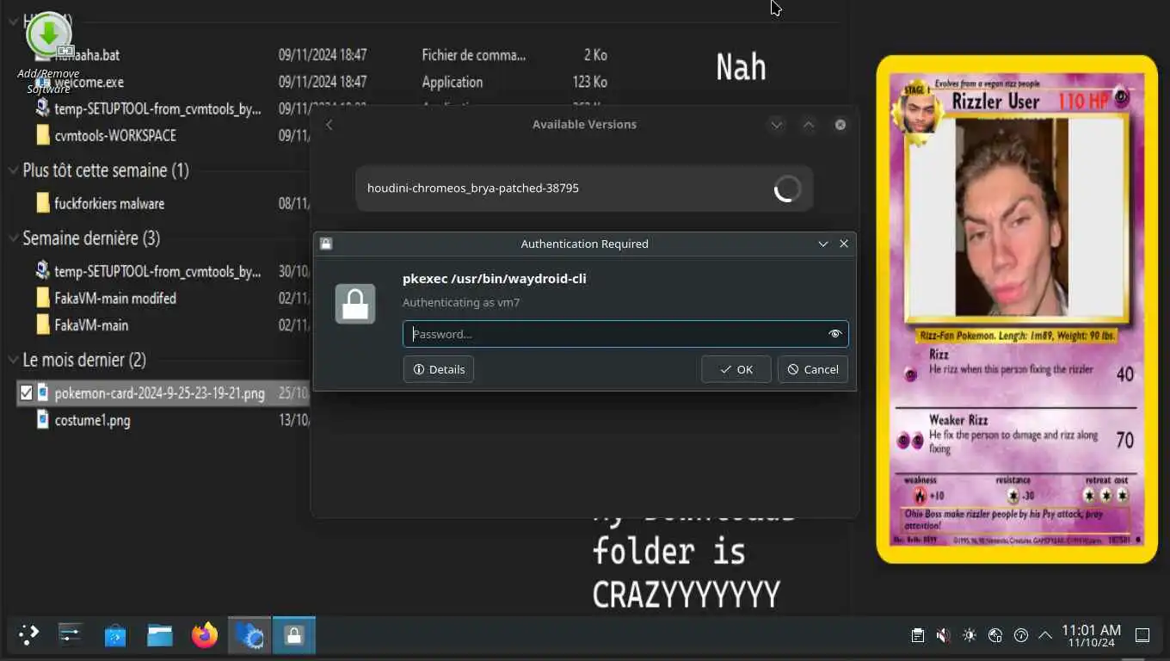Open System Settings from the taskbar
1170x661 pixels.
[70, 635]
